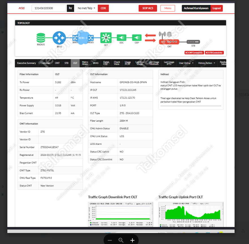249x244 pixels.
Task: Click the Traffic Graph Downlink Port OLT image
Action: [x=120, y=214]
